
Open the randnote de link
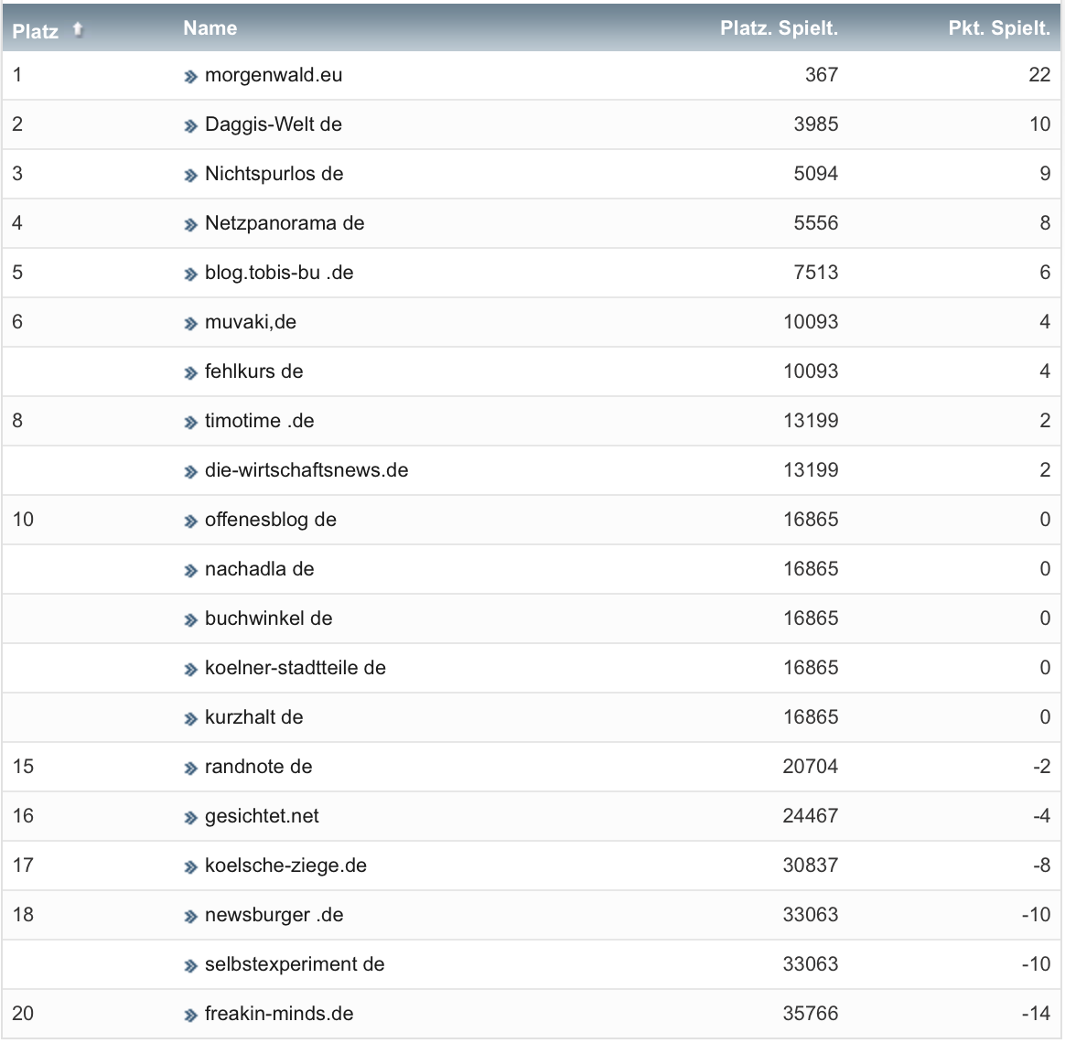pos(259,767)
